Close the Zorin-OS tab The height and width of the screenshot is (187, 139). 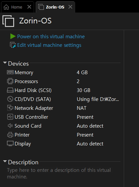pos(70,7)
